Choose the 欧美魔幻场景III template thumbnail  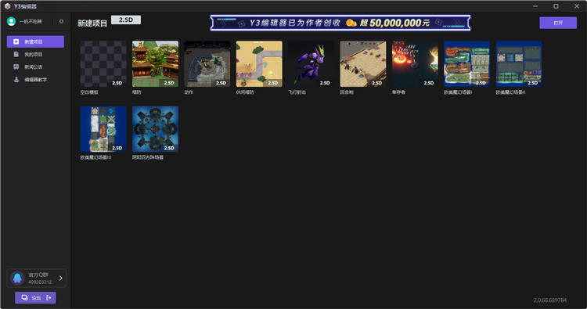(103, 129)
